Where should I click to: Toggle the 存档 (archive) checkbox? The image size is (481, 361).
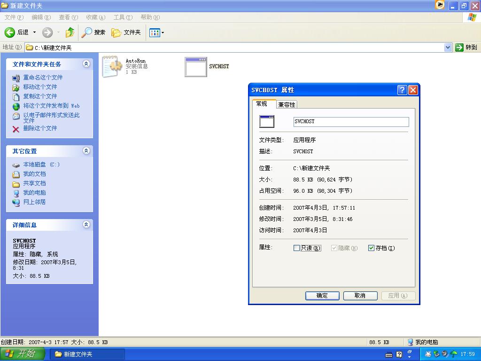(x=371, y=248)
